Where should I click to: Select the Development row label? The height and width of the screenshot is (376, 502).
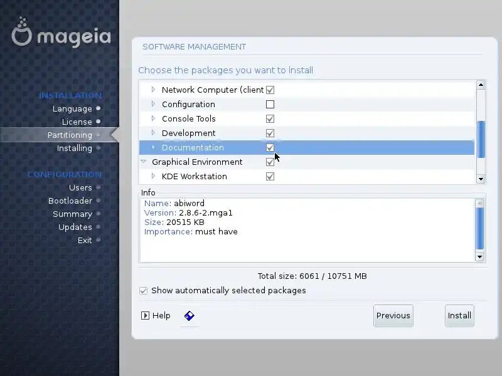click(189, 133)
